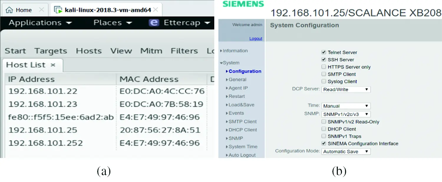Close the Home tab
This screenshot has width=442, height=182.
41,10
